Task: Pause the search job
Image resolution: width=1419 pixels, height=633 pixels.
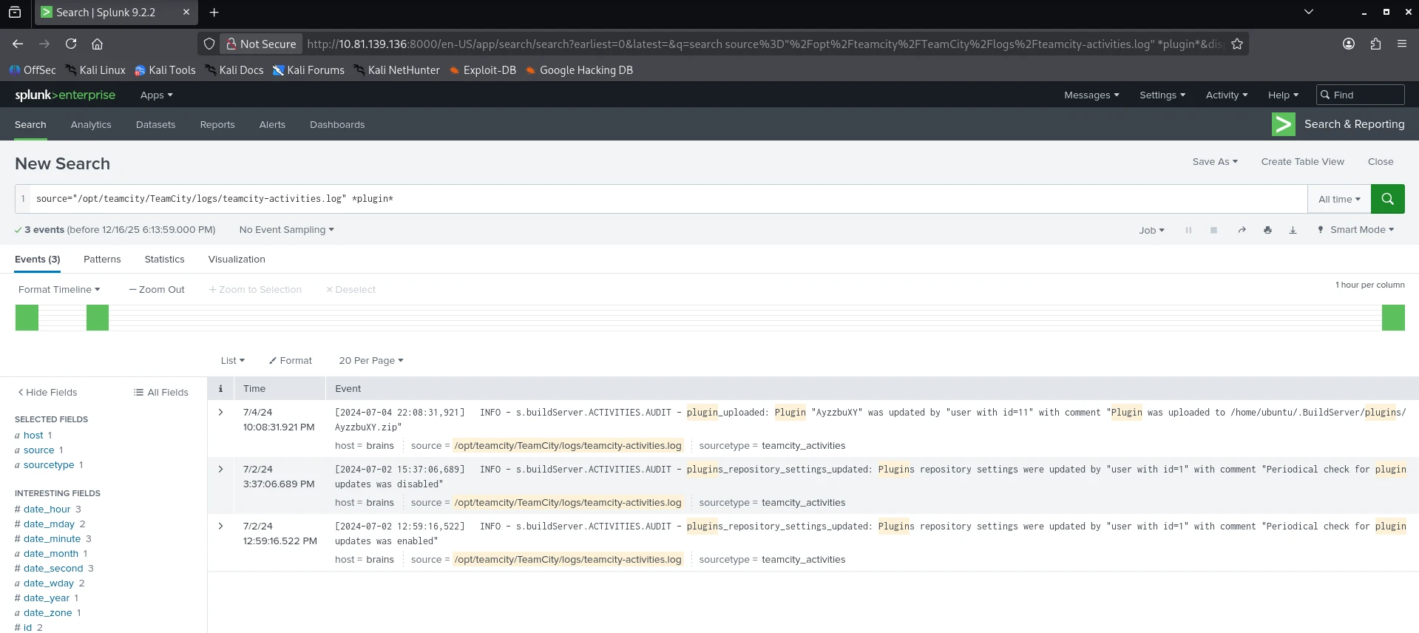Action: coord(1188,230)
